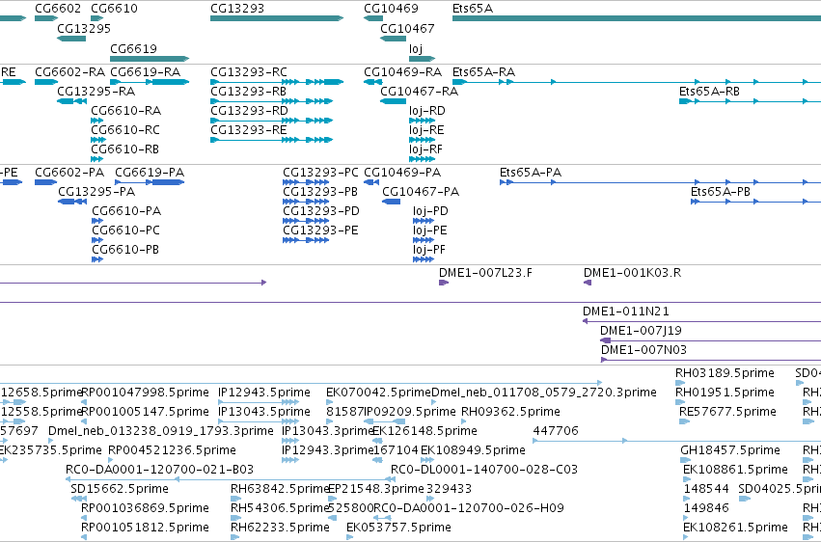Select transcript CG6619-RA
Viewport: 821px width, 542px height.
click(150, 82)
